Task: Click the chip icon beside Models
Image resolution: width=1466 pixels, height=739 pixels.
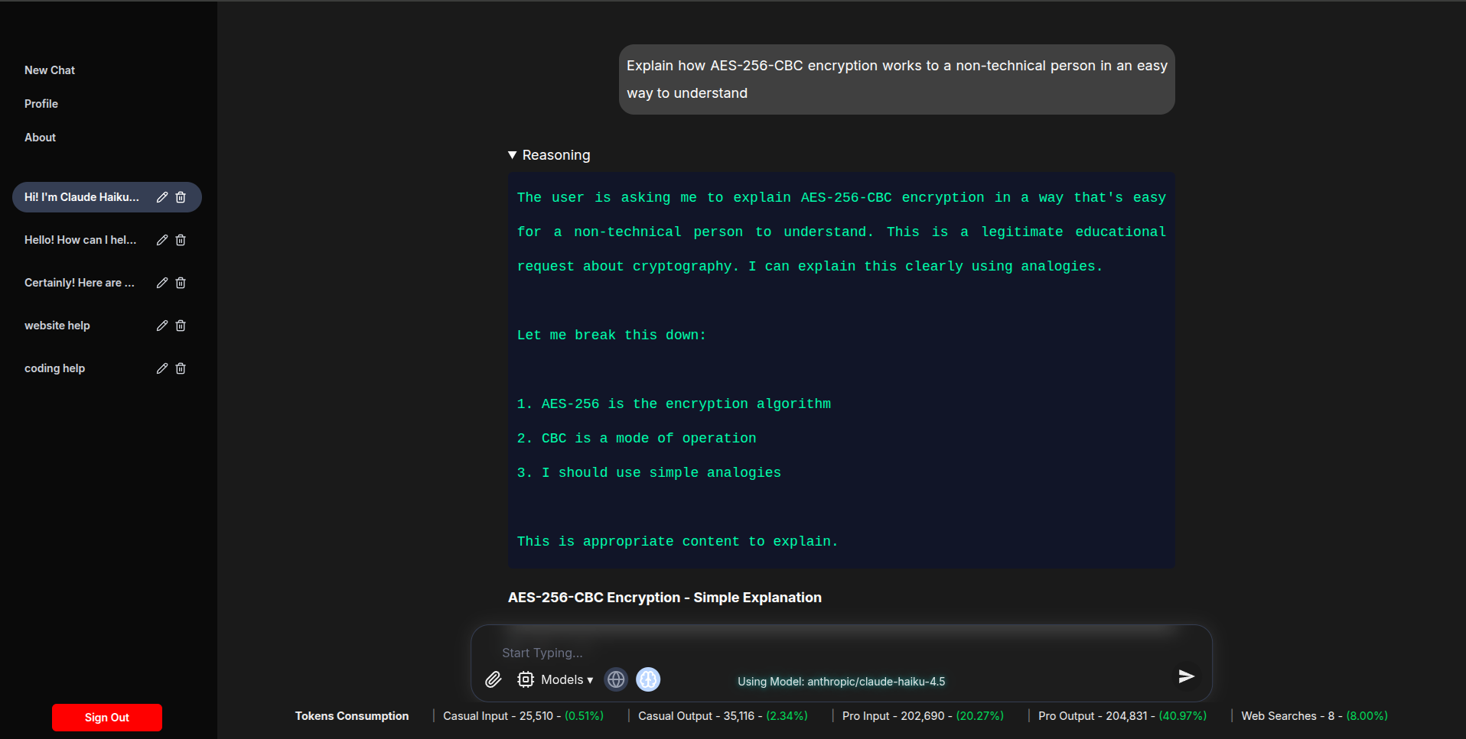Action: [x=526, y=679]
